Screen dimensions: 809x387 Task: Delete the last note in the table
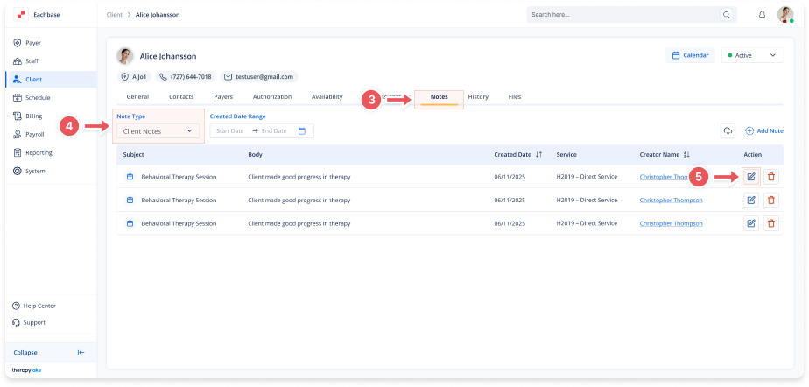tap(770, 223)
